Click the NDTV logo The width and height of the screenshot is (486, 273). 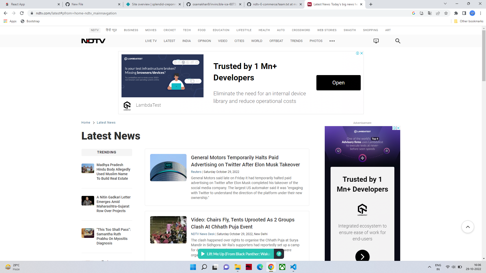(93, 41)
